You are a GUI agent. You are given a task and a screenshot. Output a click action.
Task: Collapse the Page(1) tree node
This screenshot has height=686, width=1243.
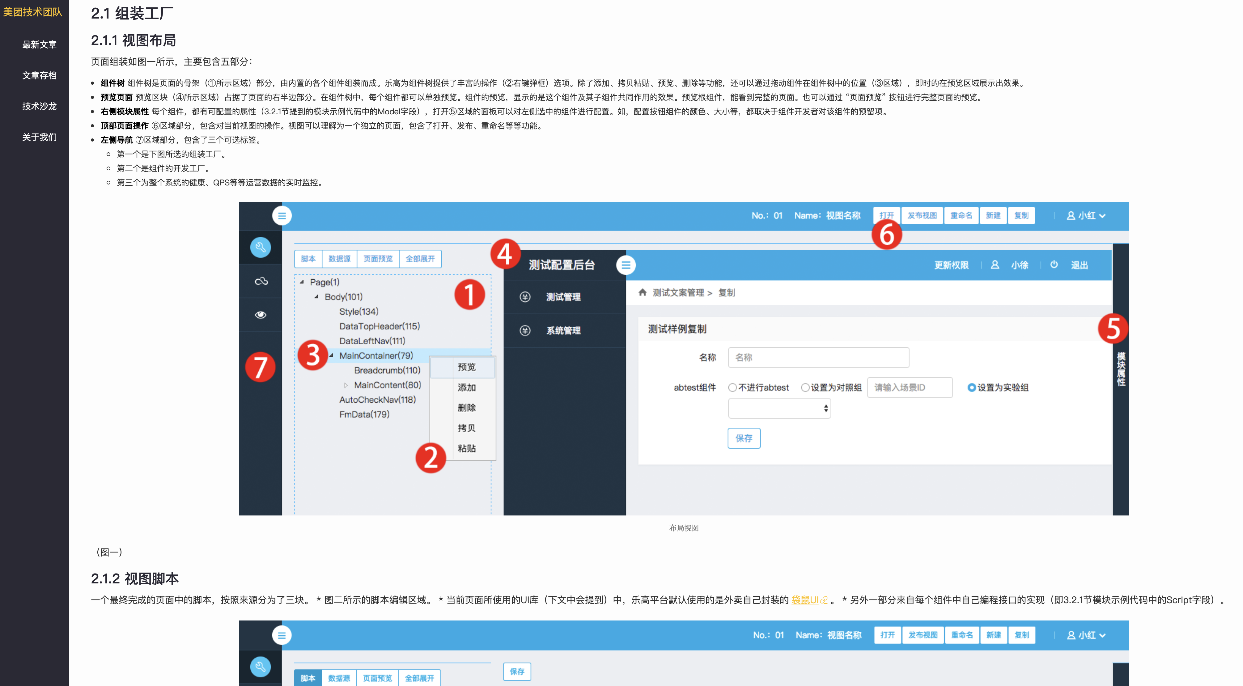(x=302, y=282)
